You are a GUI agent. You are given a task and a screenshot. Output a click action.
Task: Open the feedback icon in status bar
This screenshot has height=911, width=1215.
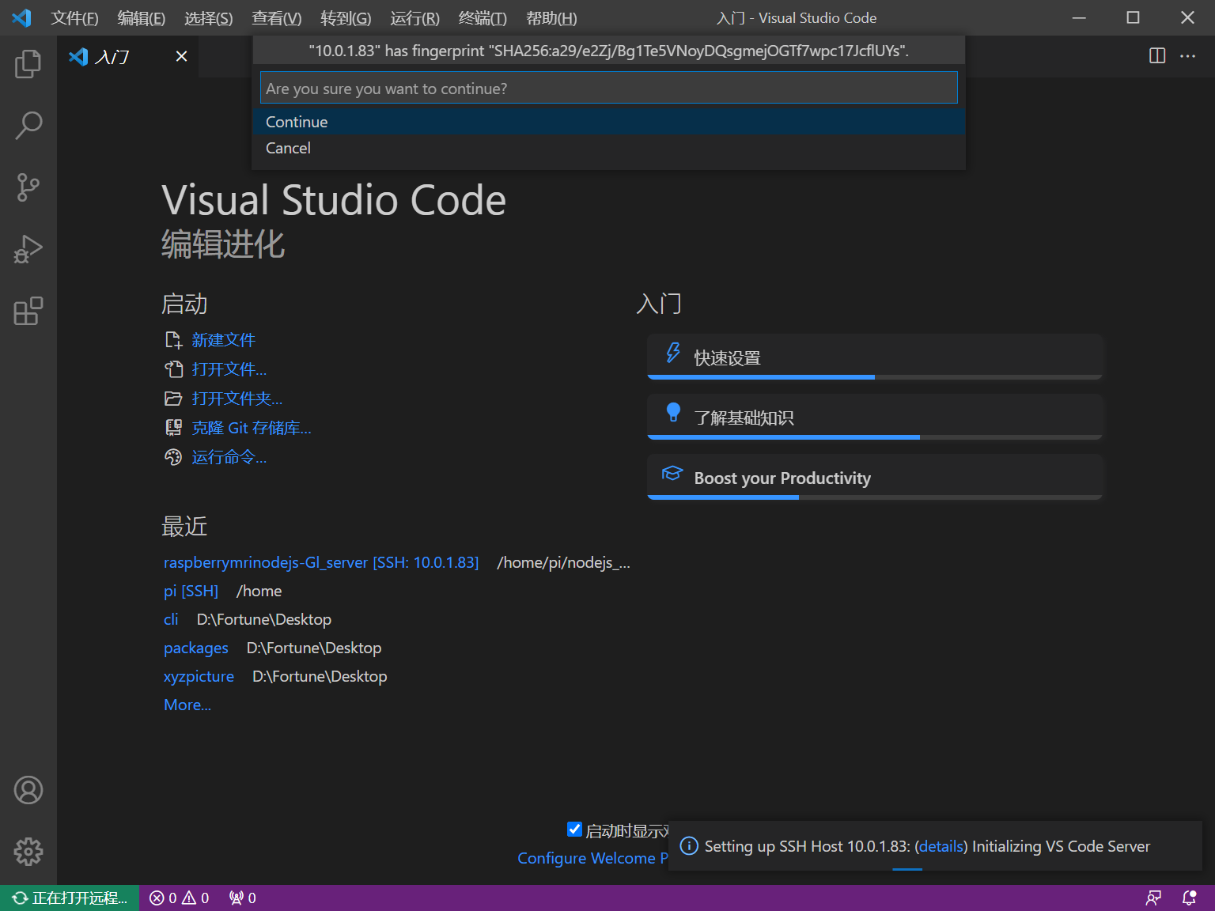(1153, 898)
